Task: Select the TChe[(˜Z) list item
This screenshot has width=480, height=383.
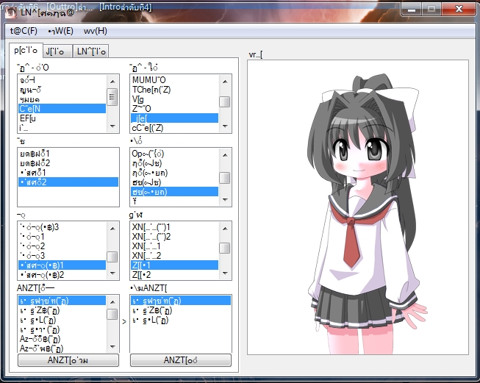Action: click(174, 90)
